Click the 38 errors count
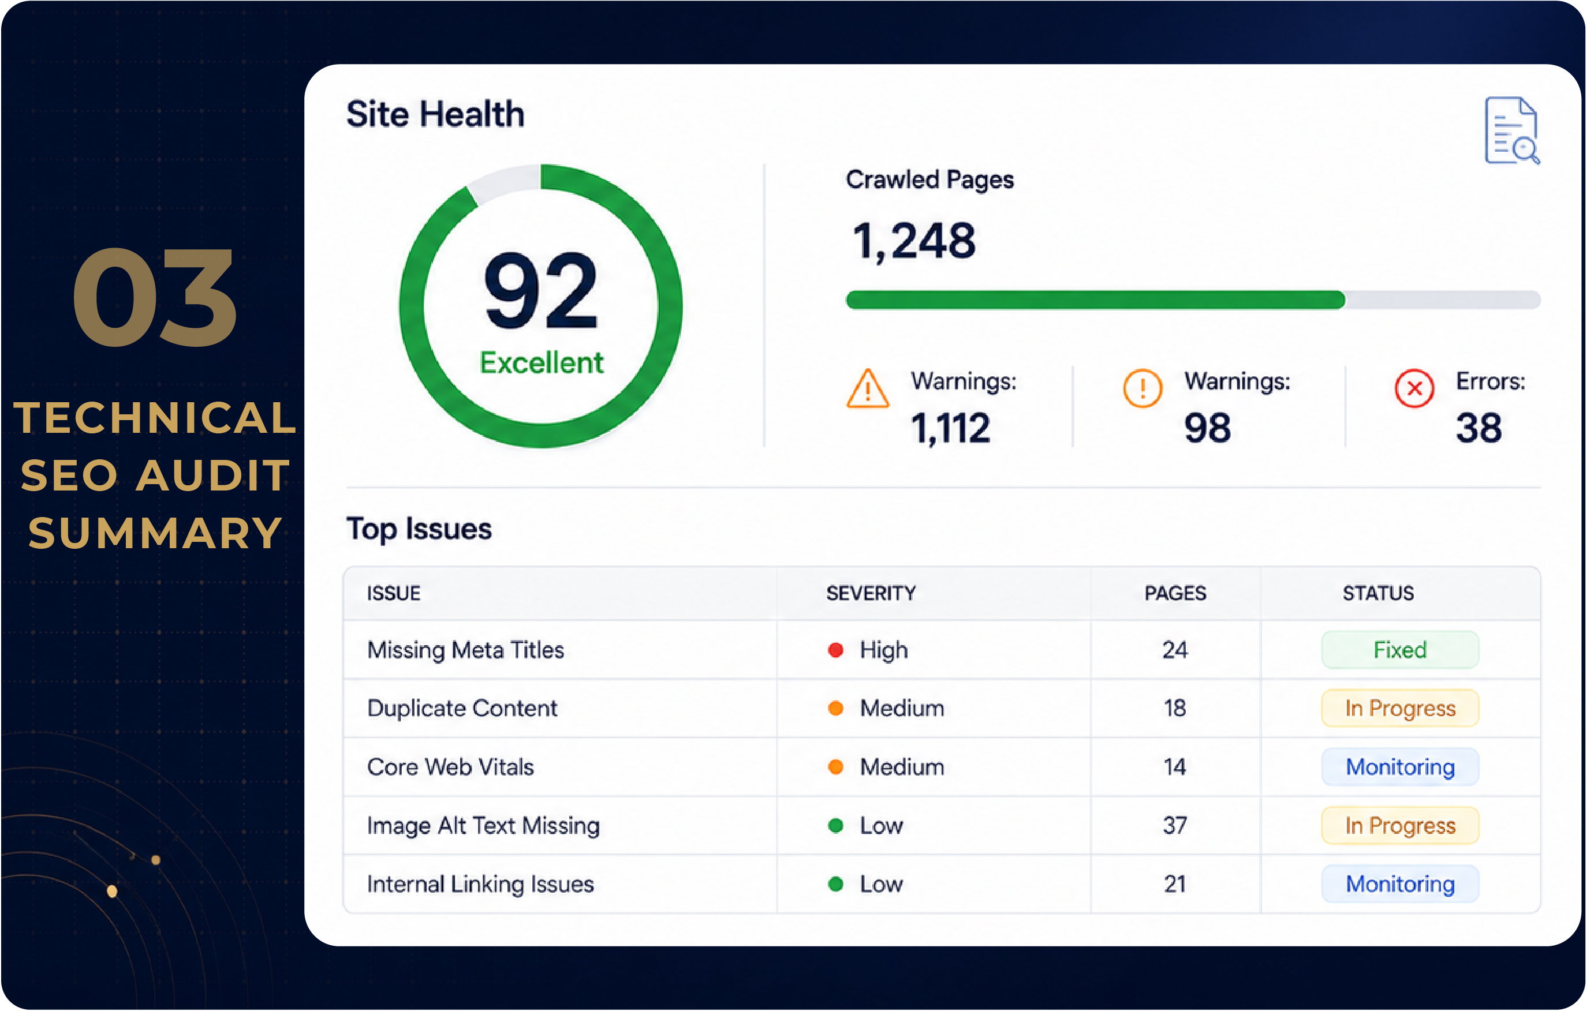Viewport: 1587px width, 1011px height. pyautogui.click(x=1479, y=428)
